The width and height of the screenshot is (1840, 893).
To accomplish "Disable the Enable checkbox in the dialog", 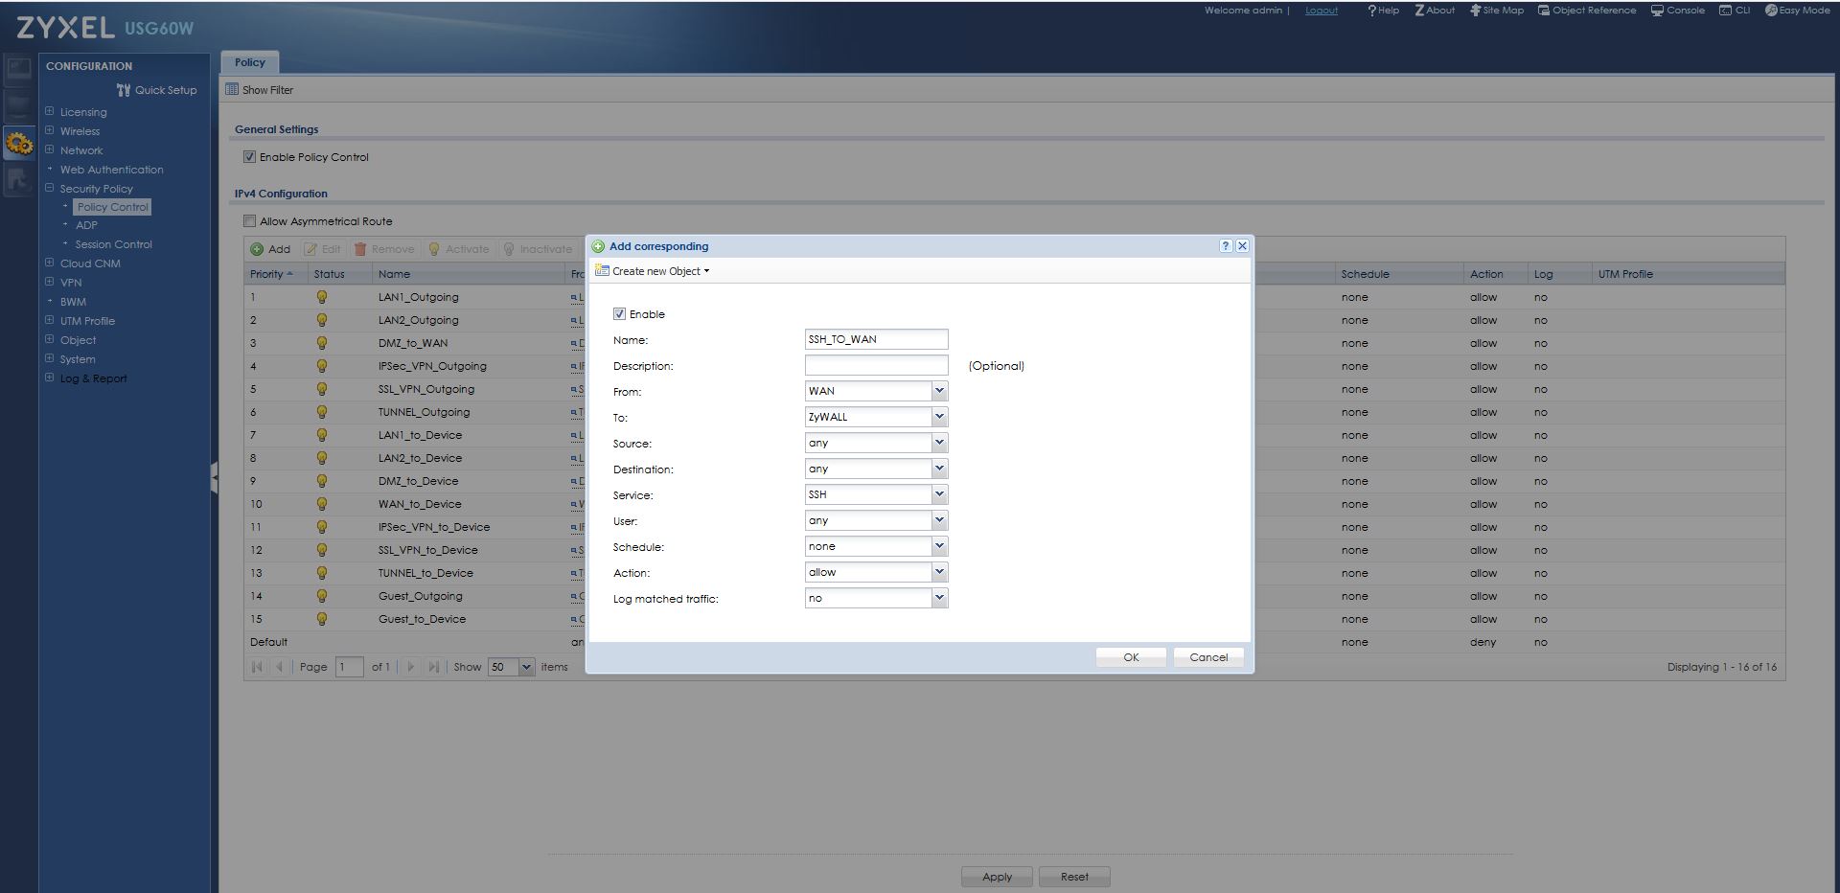I will point(619,313).
